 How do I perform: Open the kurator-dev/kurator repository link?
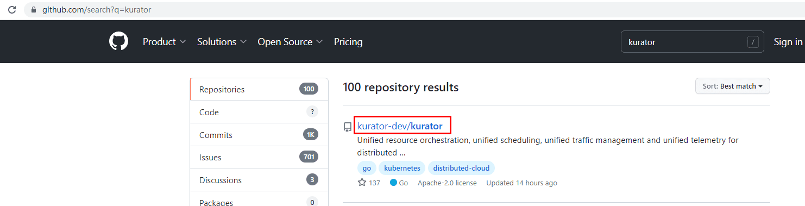400,126
